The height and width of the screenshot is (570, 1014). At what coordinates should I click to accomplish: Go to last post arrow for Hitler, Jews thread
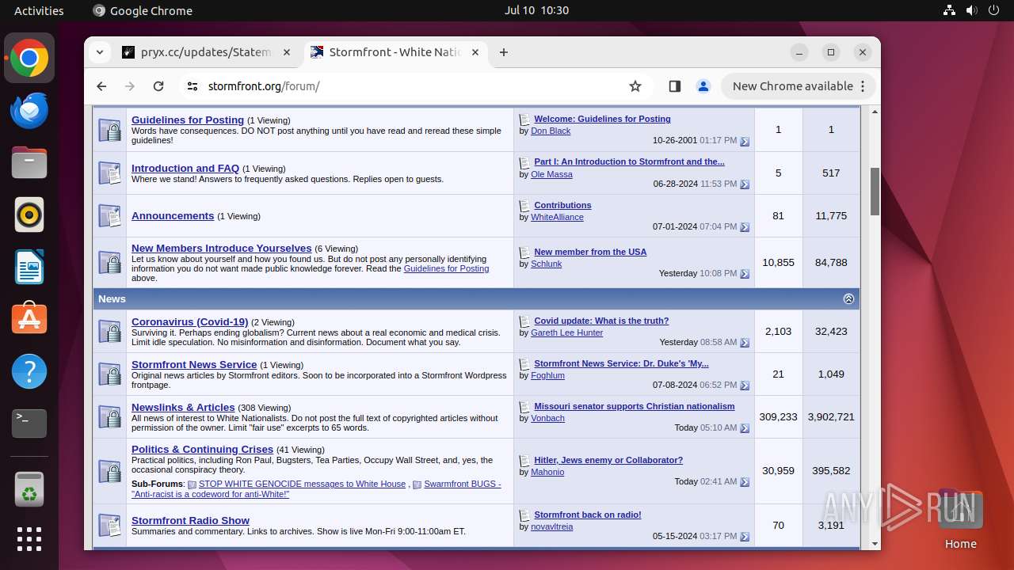[745, 482]
